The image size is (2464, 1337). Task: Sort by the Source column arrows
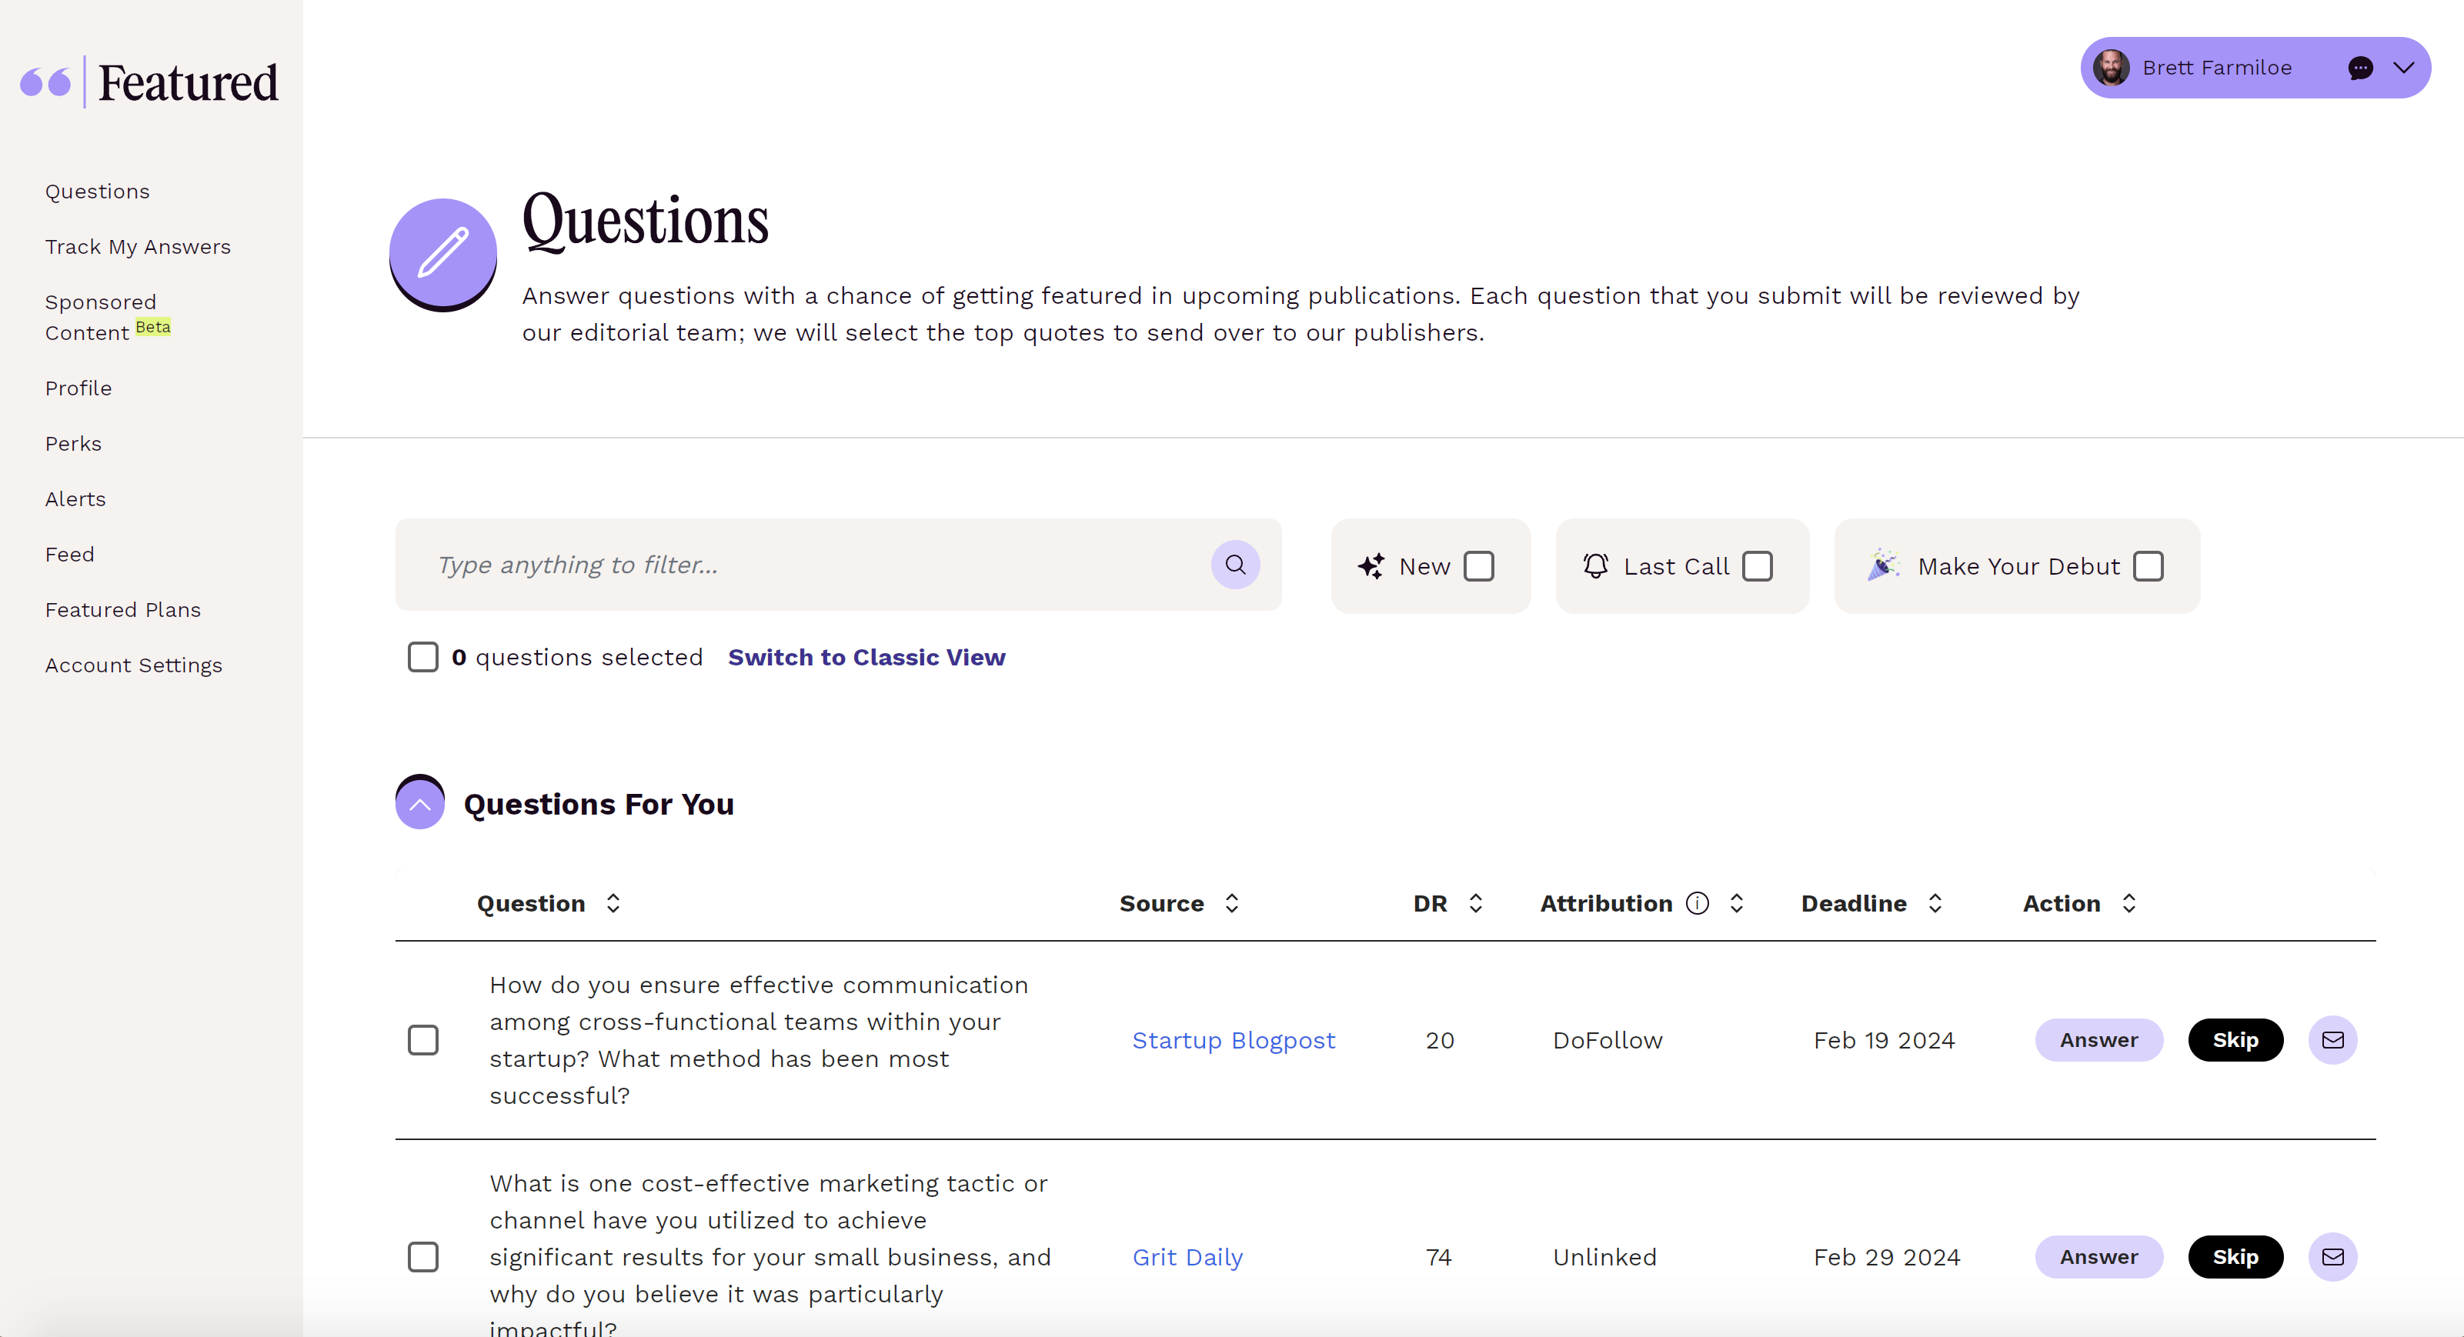1232,903
